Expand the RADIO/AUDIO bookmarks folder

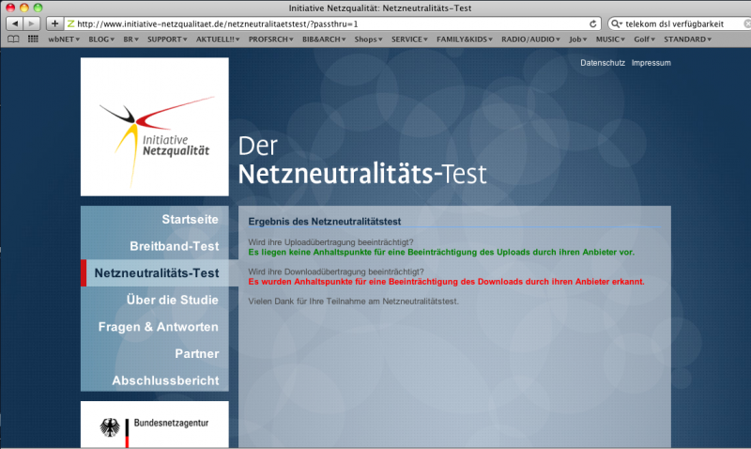pos(531,39)
